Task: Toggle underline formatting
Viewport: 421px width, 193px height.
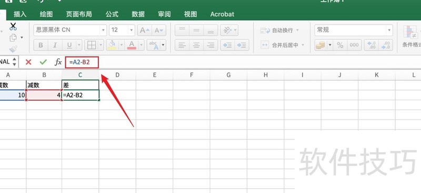Action: [x=69, y=45]
